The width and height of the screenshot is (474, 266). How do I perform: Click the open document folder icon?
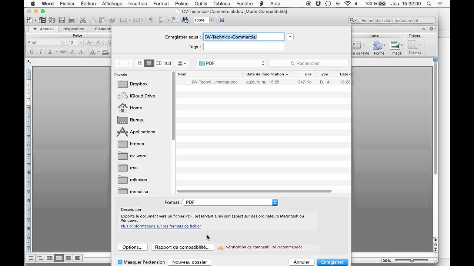52,20
